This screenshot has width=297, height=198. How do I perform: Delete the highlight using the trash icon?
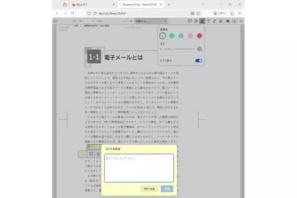tap(98, 154)
